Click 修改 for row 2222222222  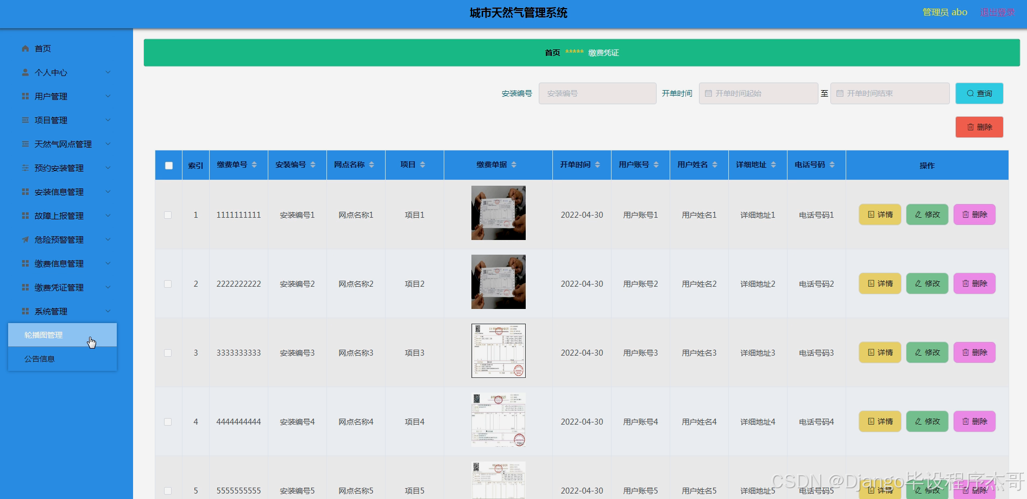927,283
